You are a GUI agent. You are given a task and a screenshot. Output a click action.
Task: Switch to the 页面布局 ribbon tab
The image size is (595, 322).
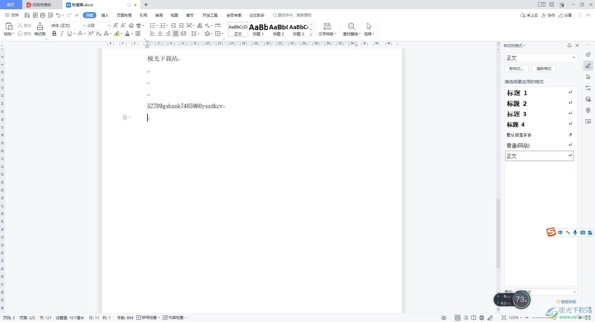[124, 15]
